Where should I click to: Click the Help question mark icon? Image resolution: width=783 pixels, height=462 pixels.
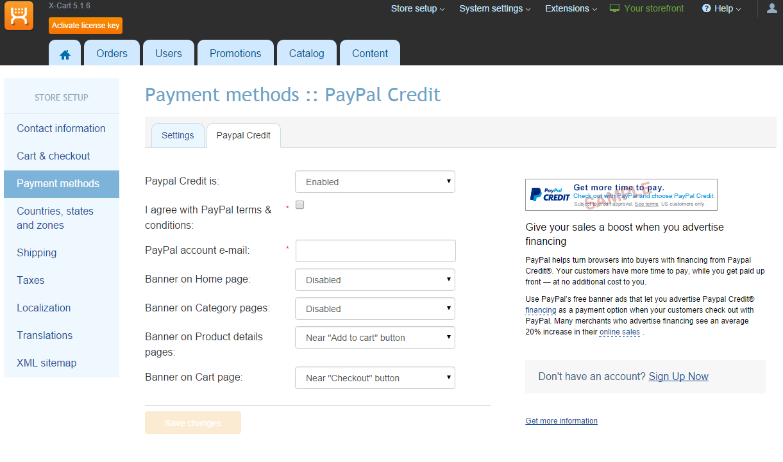tap(707, 8)
